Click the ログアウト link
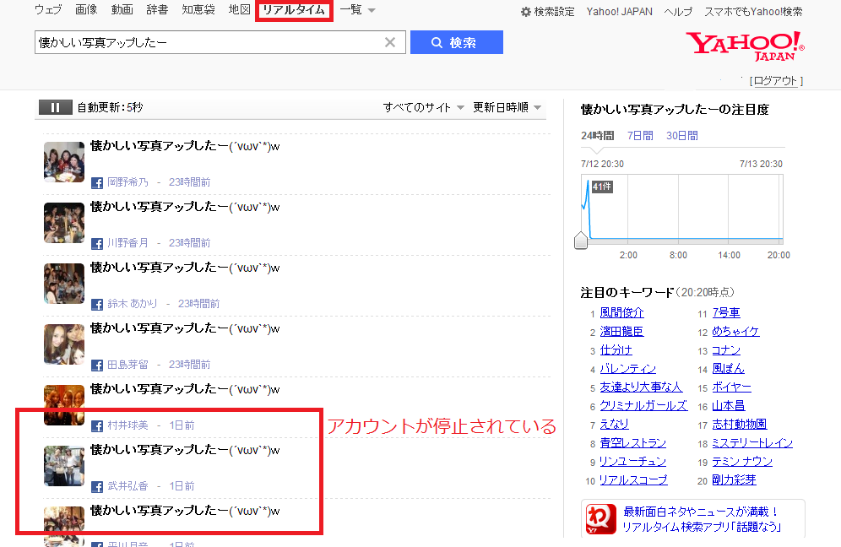 click(x=776, y=81)
